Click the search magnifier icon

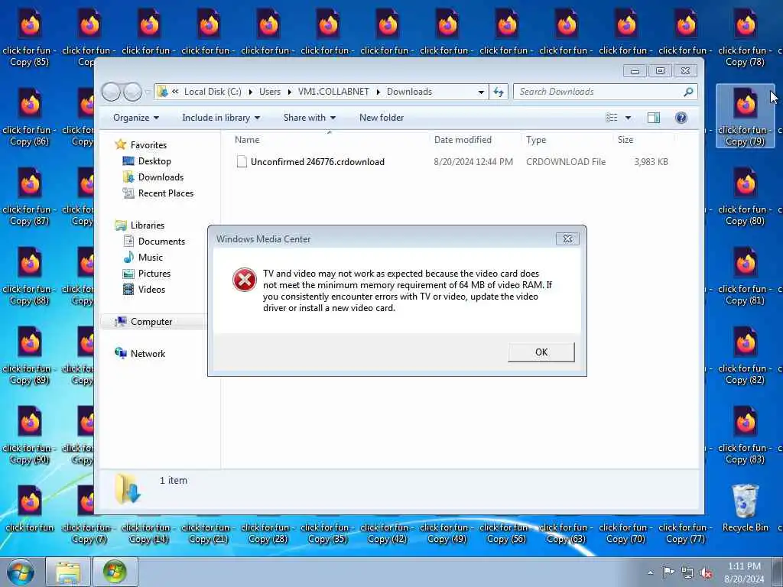689,92
